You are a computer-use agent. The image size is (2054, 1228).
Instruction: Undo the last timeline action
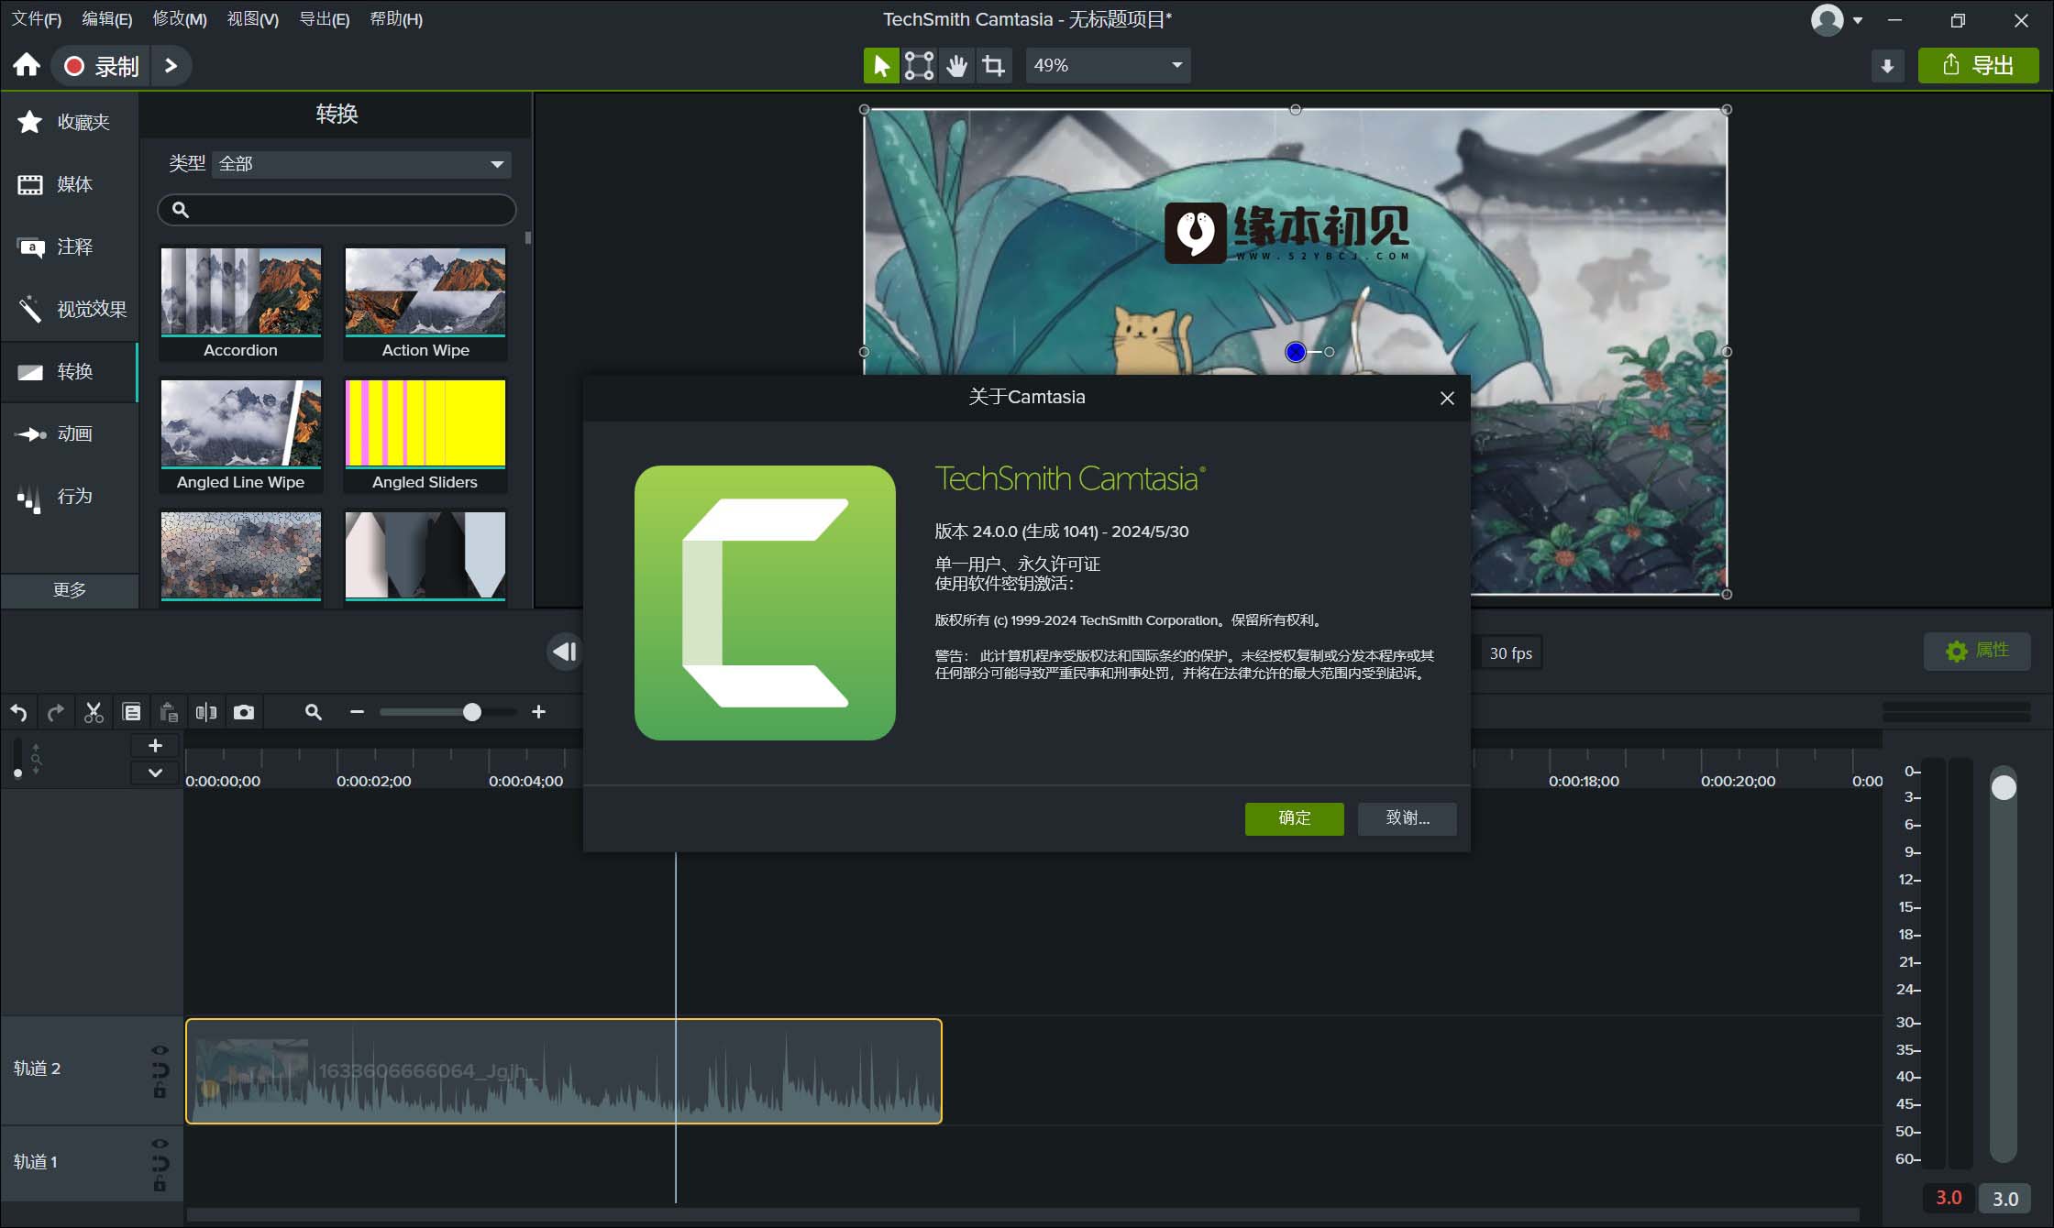coord(18,712)
